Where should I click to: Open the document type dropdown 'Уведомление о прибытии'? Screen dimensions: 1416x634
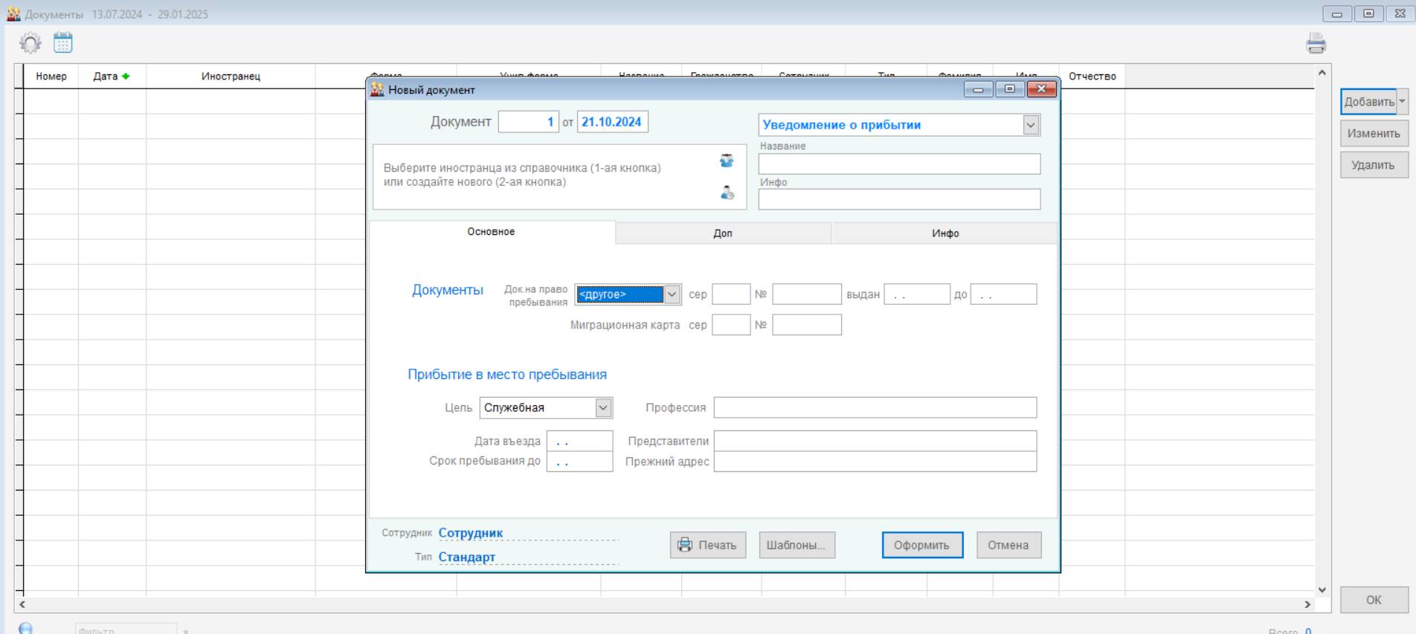[1030, 125]
